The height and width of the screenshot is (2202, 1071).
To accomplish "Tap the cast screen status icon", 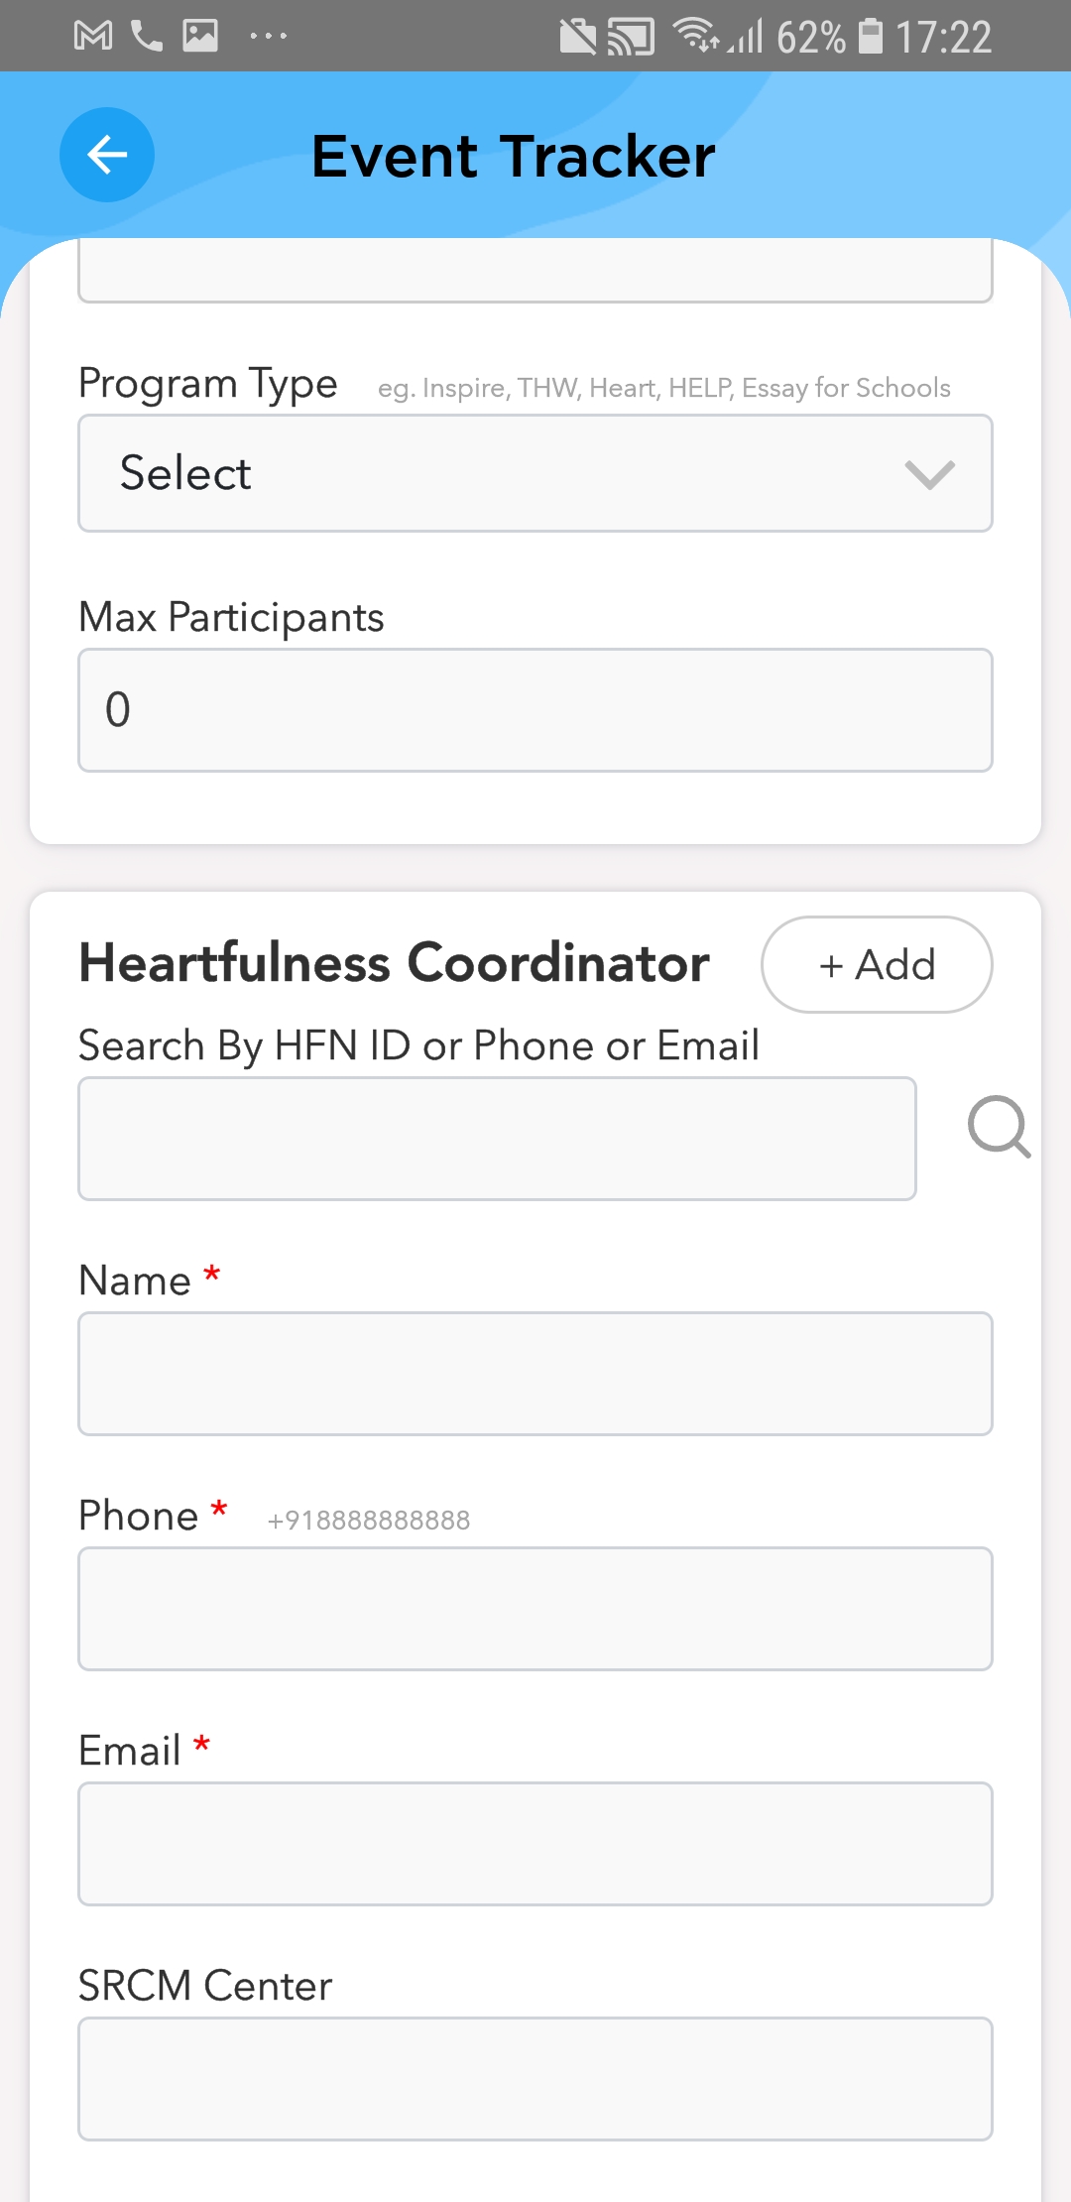I will [x=632, y=37].
